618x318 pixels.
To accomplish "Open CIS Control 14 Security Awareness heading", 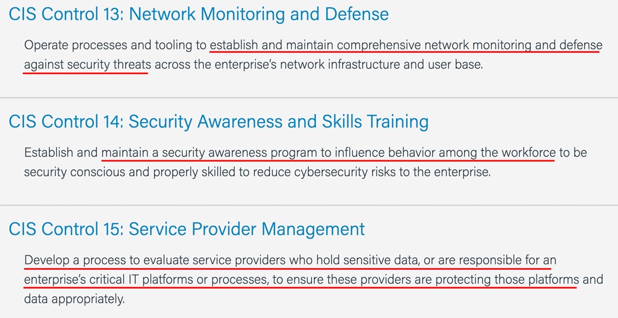I will pyautogui.click(x=219, y=122).
